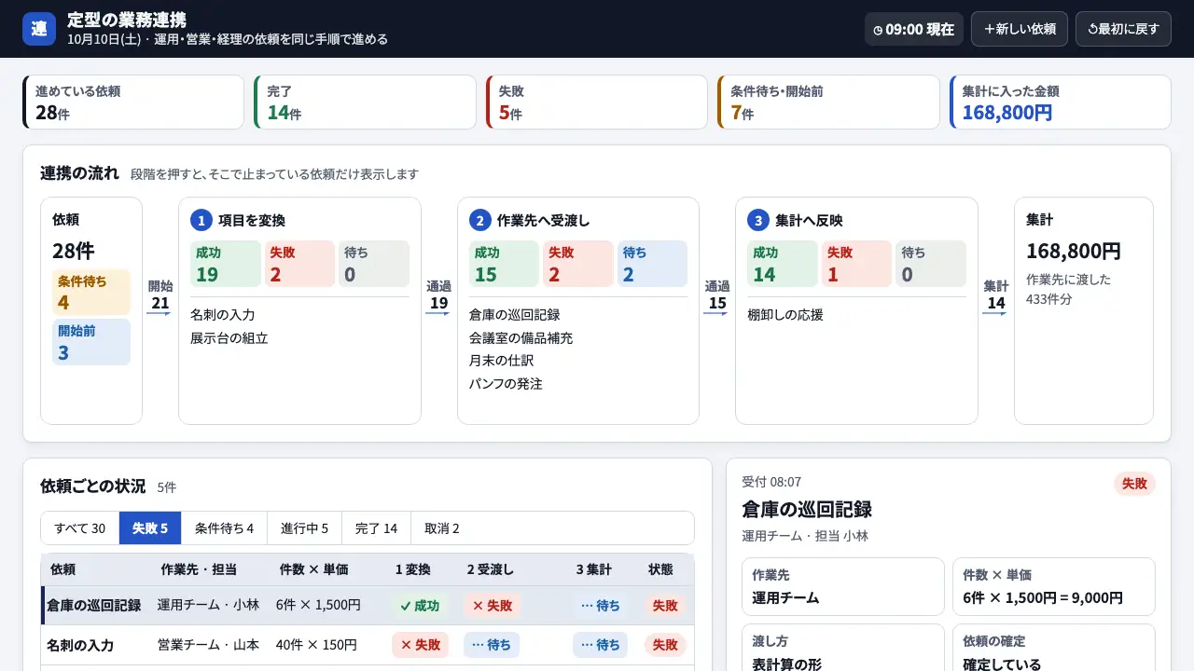Show 成功 15 requests in 作業先へ受渡し stage
The width and height of the screenshot is (1194, 671).
click(x=504, y=264)
